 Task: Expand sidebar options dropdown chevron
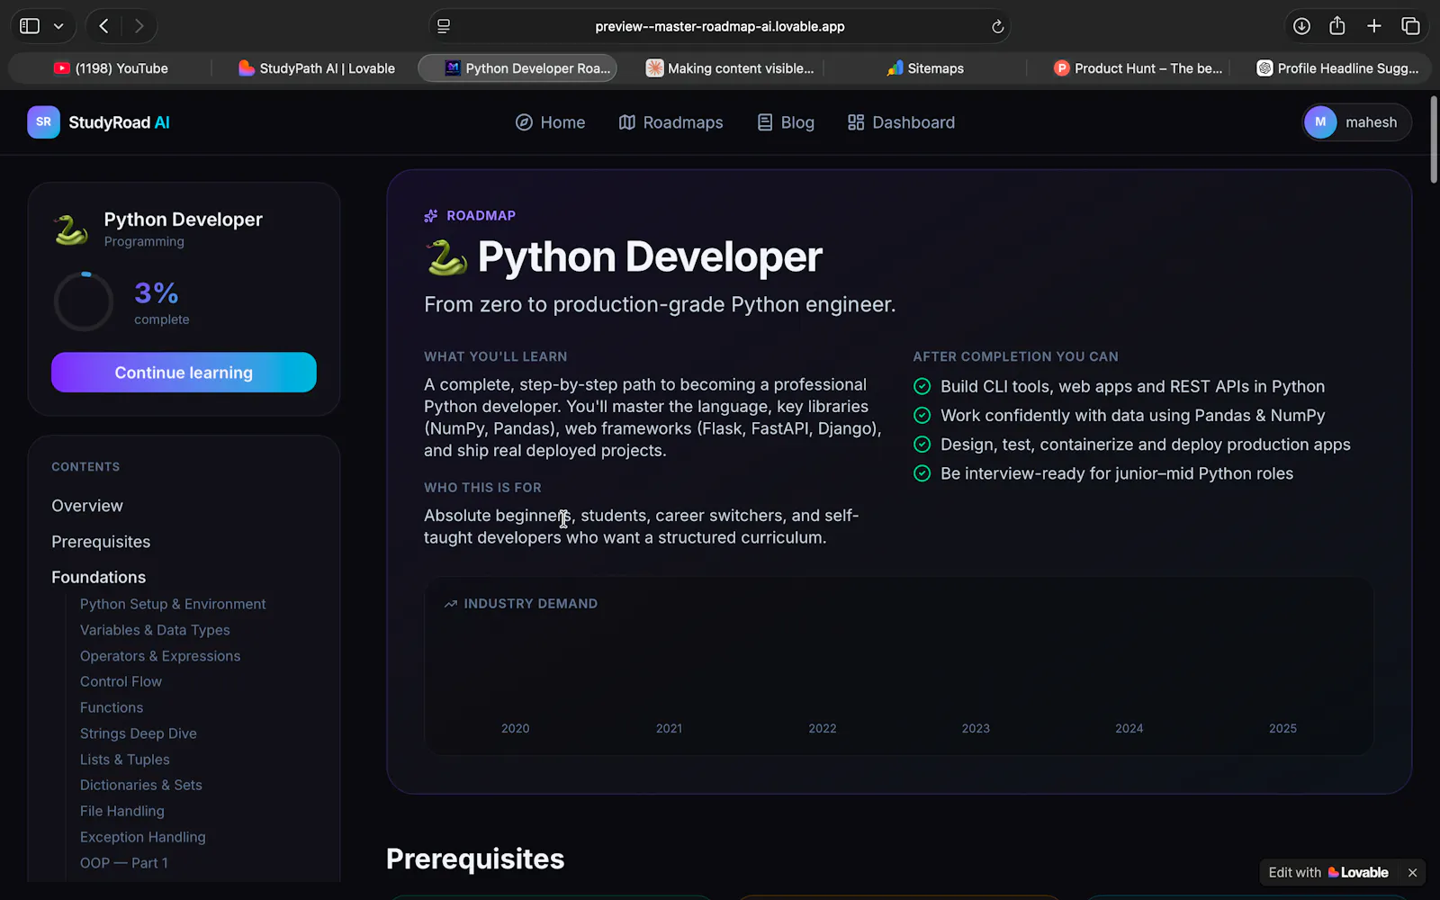click(58, 26)
